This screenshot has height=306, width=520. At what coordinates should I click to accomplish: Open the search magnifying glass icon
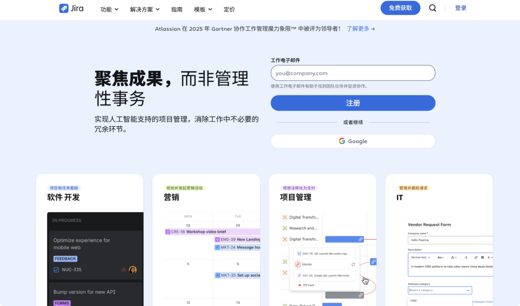pyautogui.click(x=432, y=8)
